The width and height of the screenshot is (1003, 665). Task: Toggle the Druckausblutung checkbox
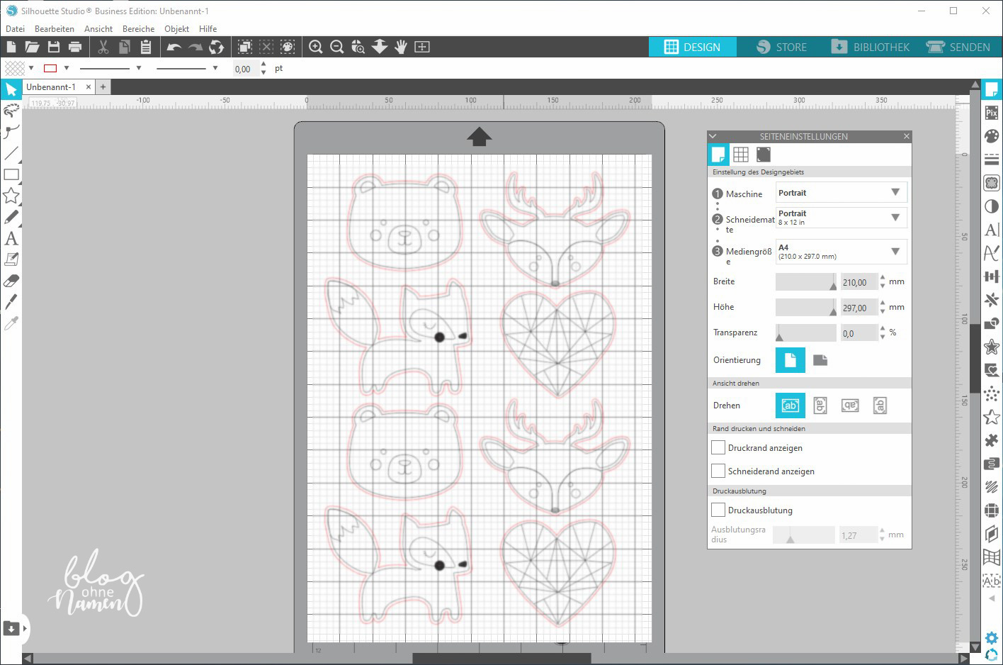click(x=718, y=510)
